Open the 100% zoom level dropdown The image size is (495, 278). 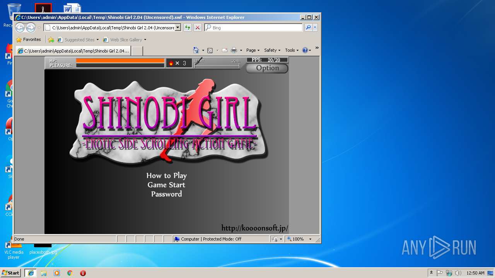(310, 239)
